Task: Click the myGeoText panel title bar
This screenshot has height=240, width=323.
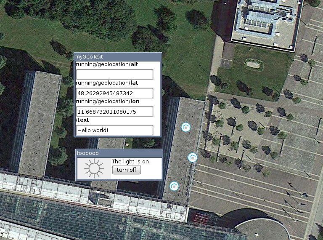Action: pyautogui.click(x=118, y=57)
